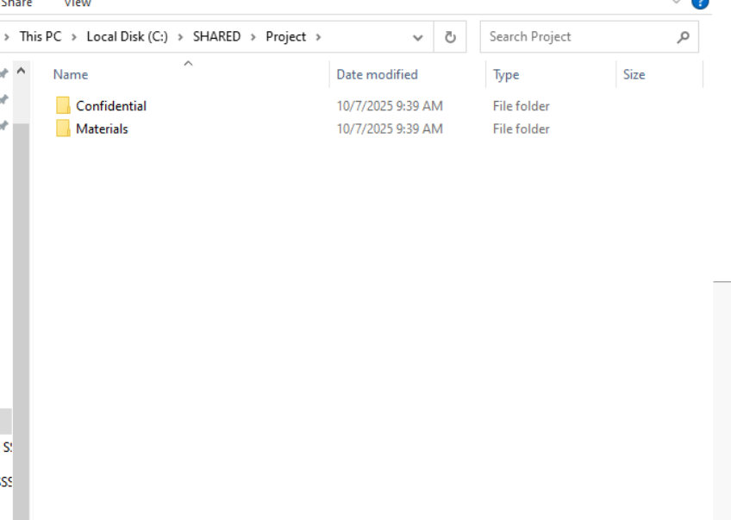Click the magnifier icon in search box
Screen dimensions: 731x520
[683, 37]
